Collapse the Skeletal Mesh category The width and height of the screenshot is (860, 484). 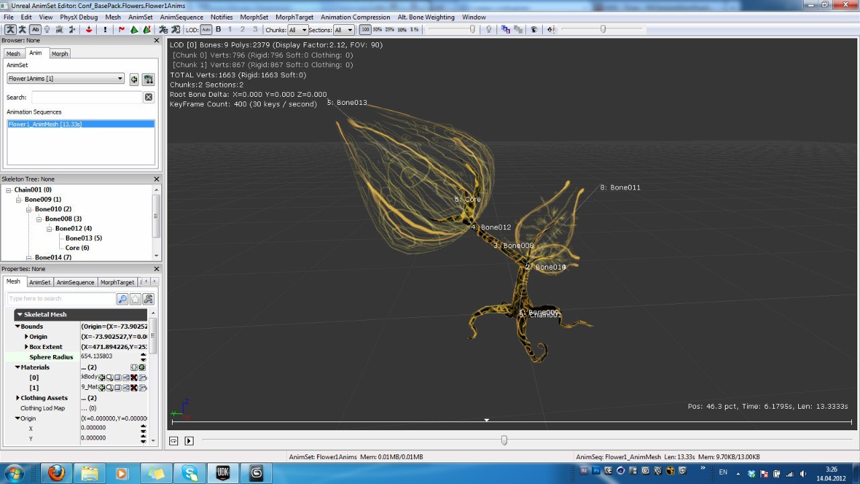click(x=19, y=315)
